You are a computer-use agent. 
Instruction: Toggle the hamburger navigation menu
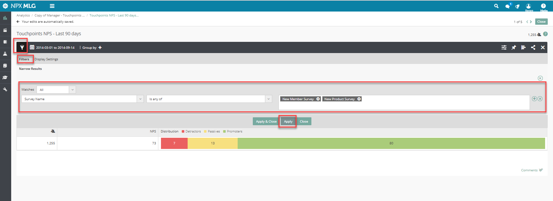tap(52, 6)
